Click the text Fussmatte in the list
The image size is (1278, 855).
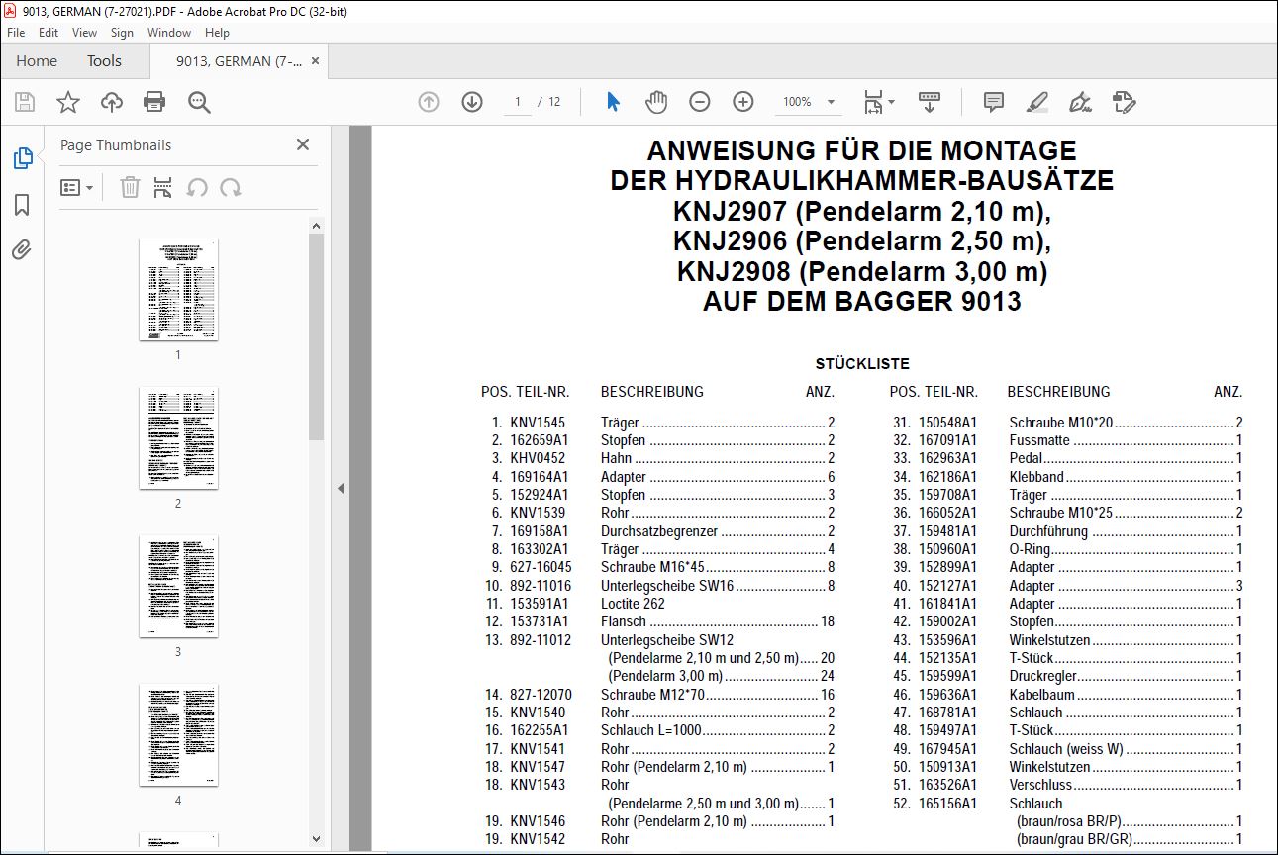point(1039,440)
